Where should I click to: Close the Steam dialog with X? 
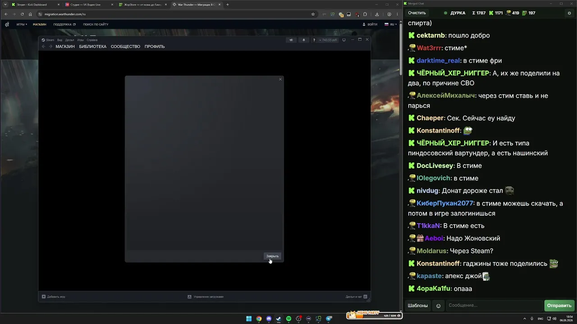[x=280, y=79]
